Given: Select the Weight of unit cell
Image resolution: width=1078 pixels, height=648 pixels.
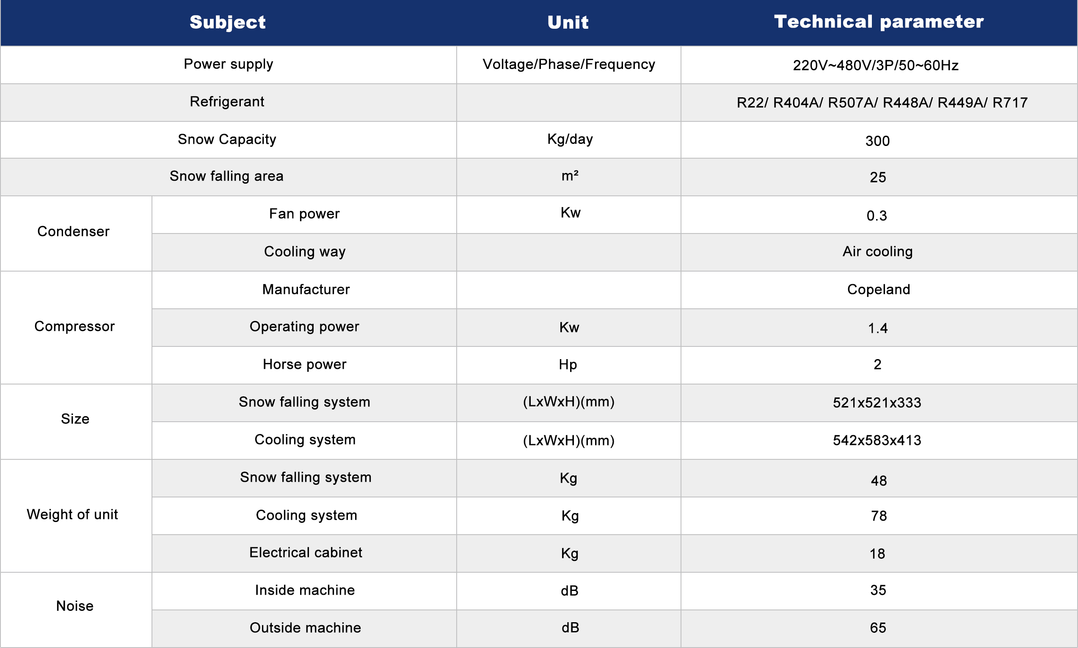Looking at the screenshot, I should [72, 514].
